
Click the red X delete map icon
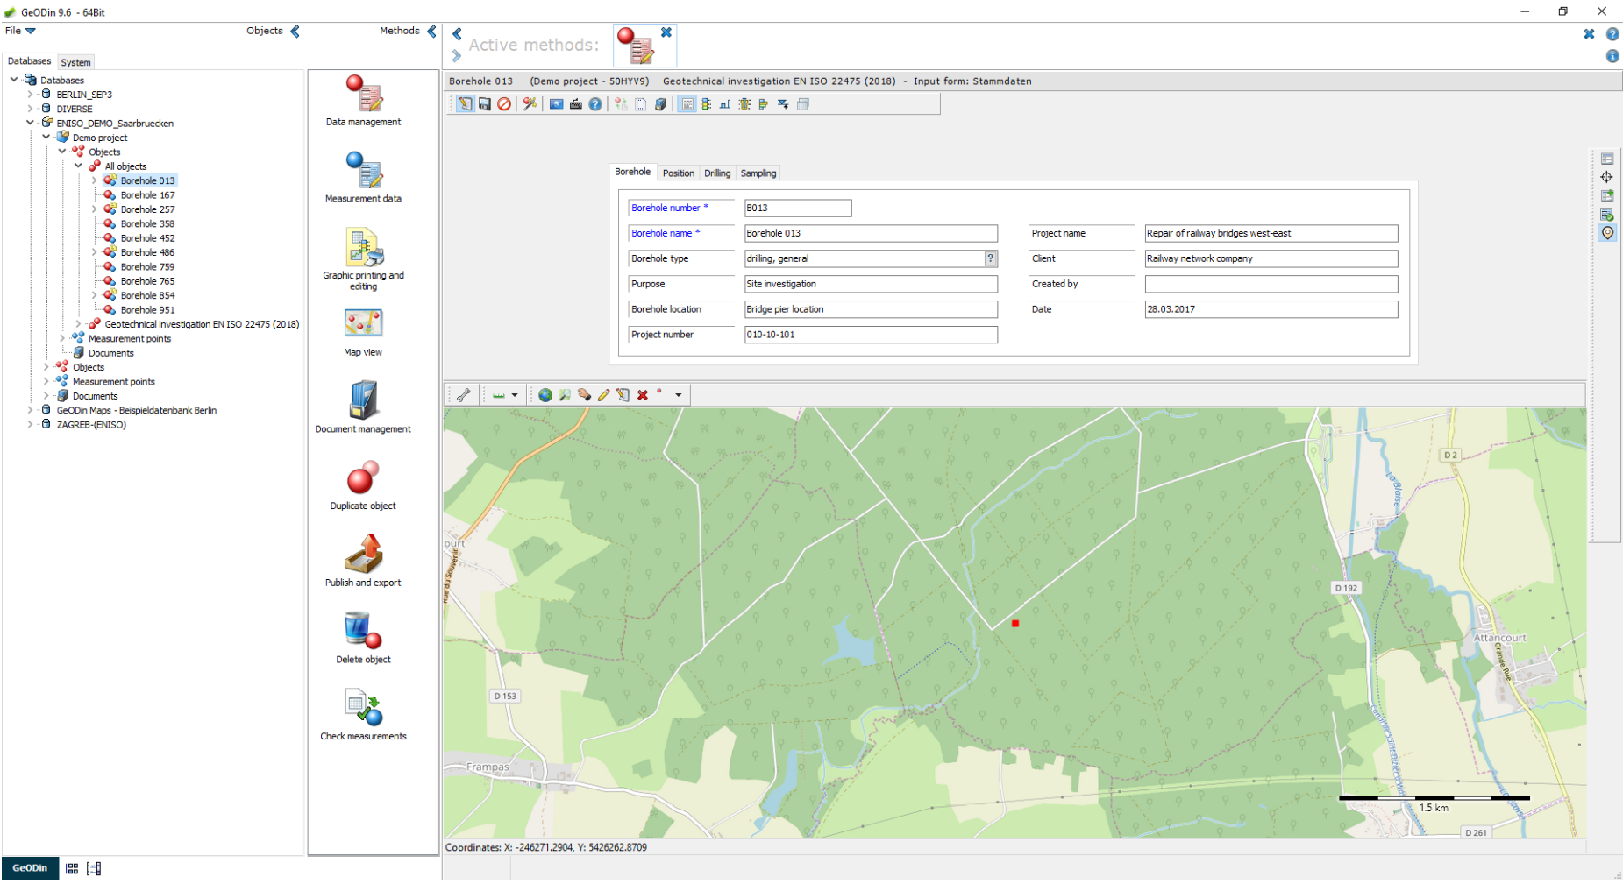(643, 395)
